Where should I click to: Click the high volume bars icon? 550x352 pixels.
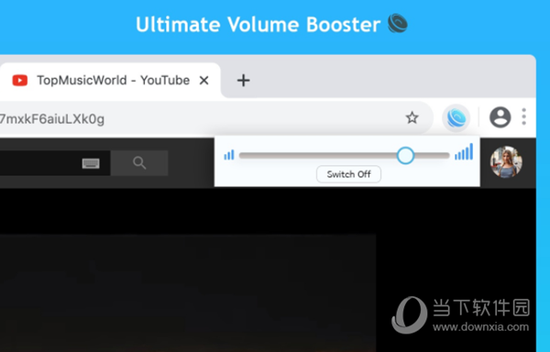coord(464,152)
